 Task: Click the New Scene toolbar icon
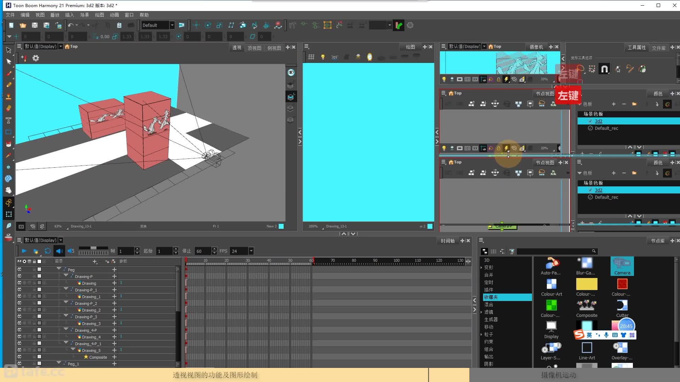coord(11,25)
